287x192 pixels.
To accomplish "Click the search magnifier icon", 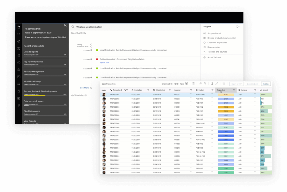I will click(x=73, y=27).
